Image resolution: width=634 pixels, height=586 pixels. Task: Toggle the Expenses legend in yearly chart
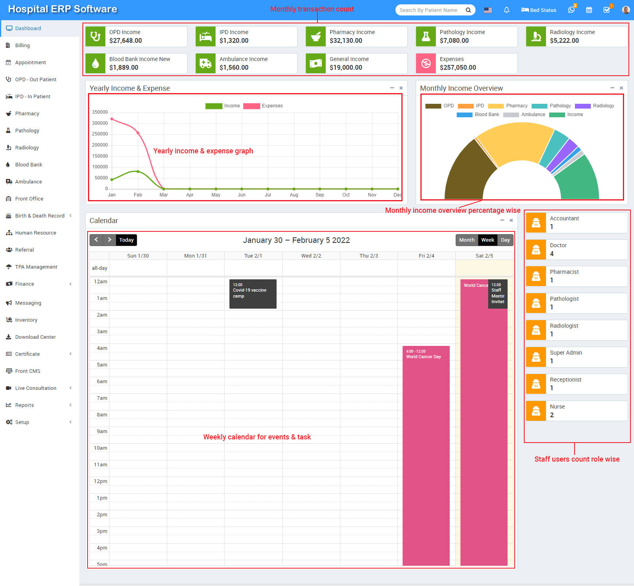(263, 106)
